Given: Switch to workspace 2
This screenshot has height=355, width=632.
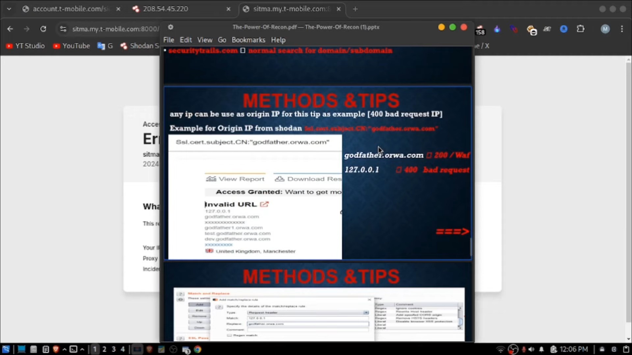Looking at the screenshot, I should click(x=104, y=349).
